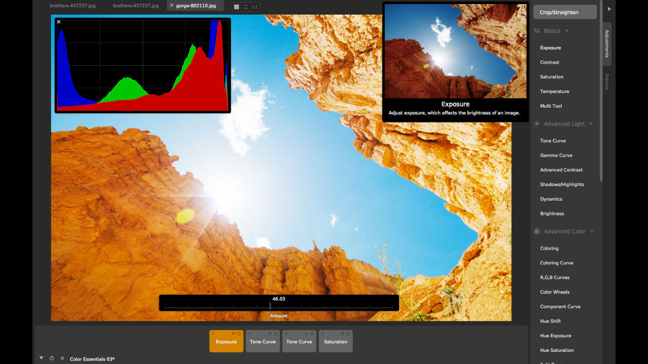648x364 pixels.
Task: Expand the triangle beside Color Essentials 03
Action: coord(41,358)
